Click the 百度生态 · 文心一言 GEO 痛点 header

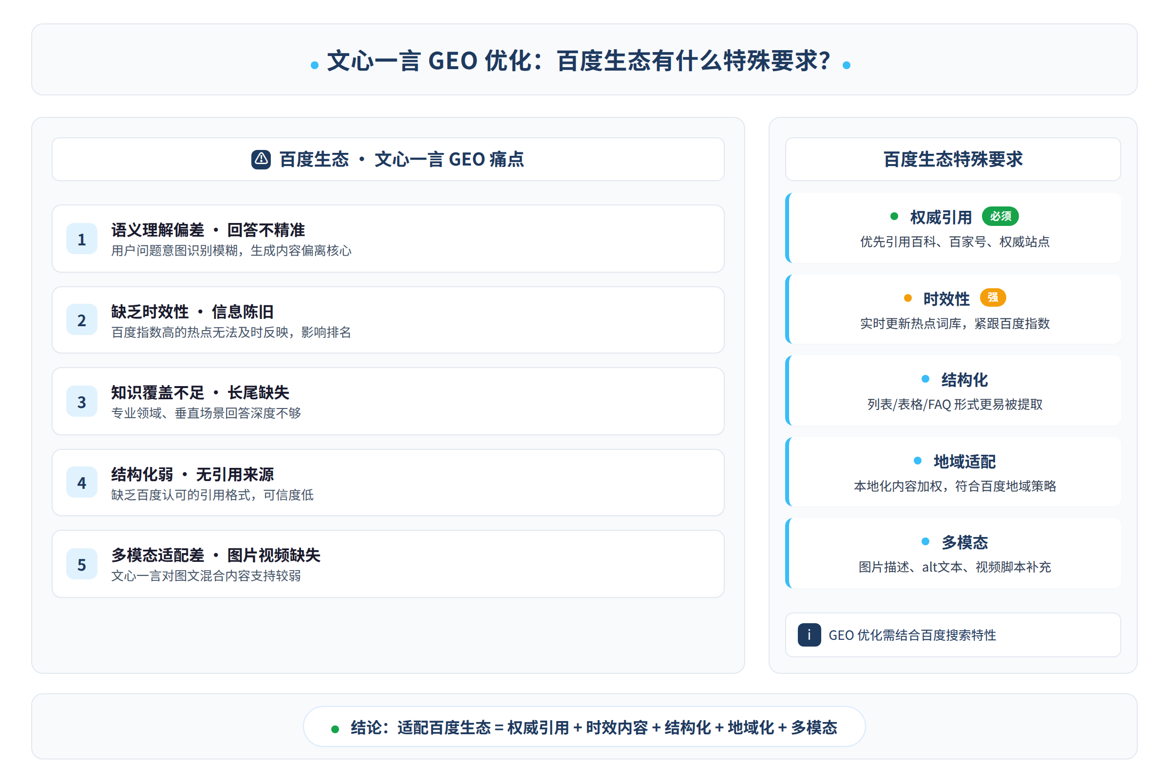tap(388, 160)
